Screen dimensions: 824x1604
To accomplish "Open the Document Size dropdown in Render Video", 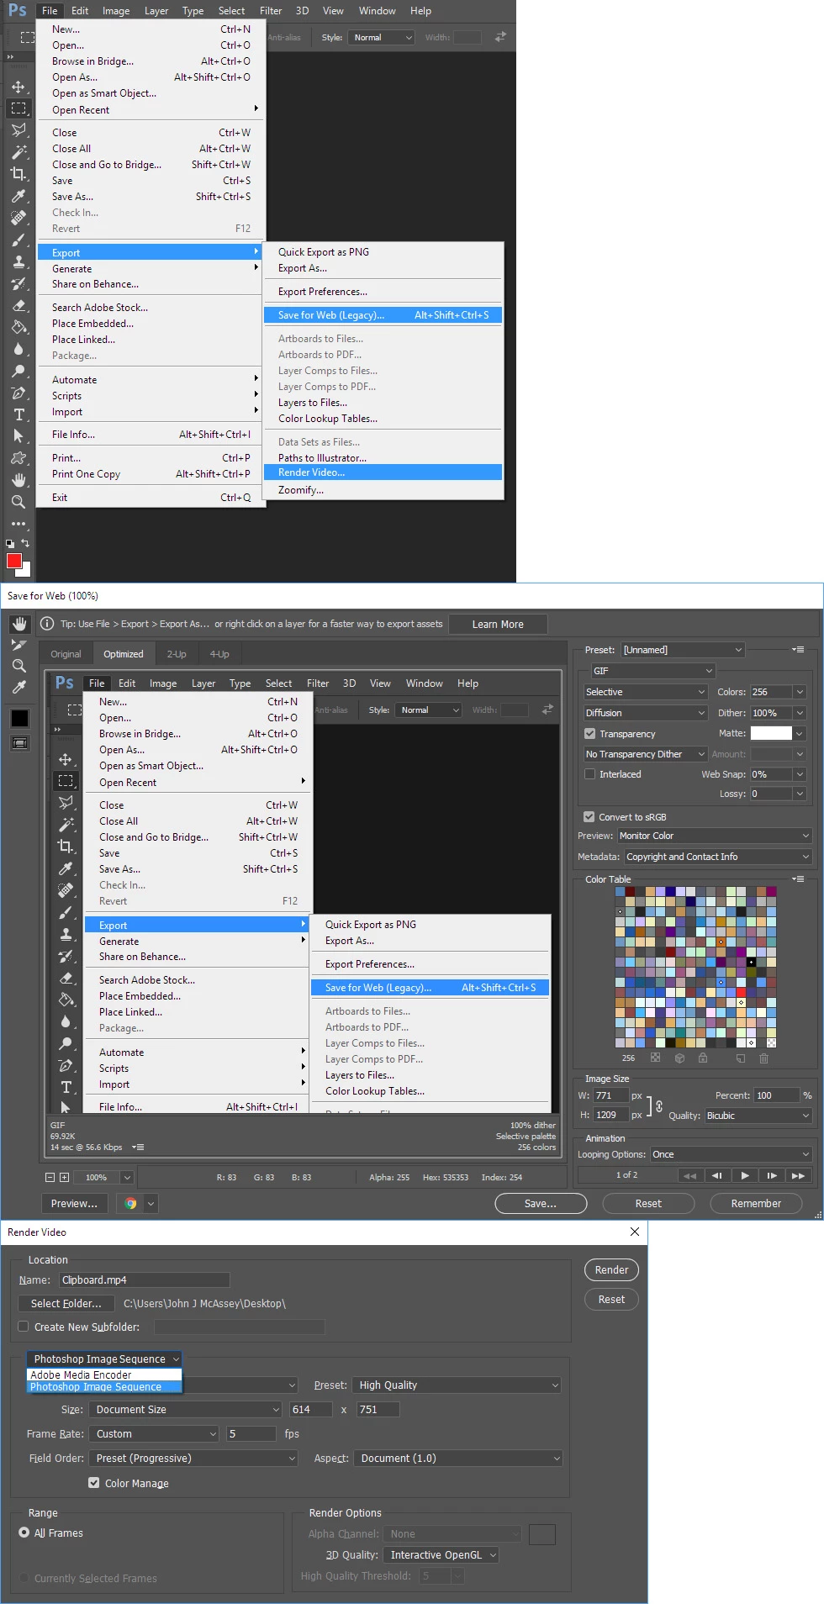I will [185, 1409].
